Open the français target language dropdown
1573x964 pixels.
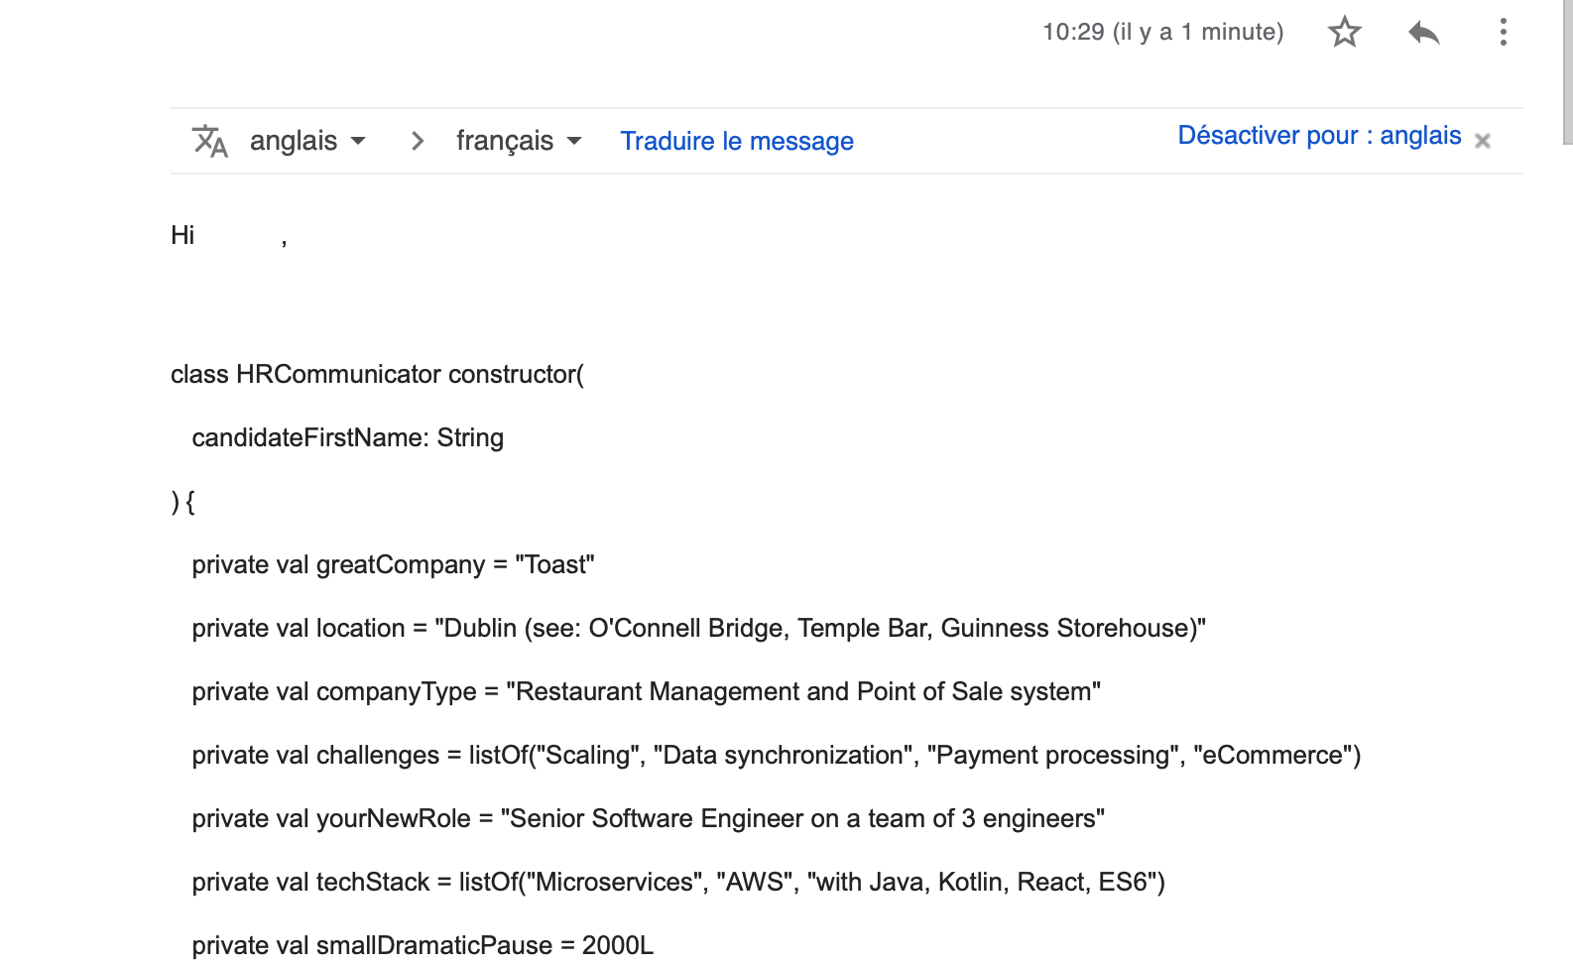[x=519, y=141]
